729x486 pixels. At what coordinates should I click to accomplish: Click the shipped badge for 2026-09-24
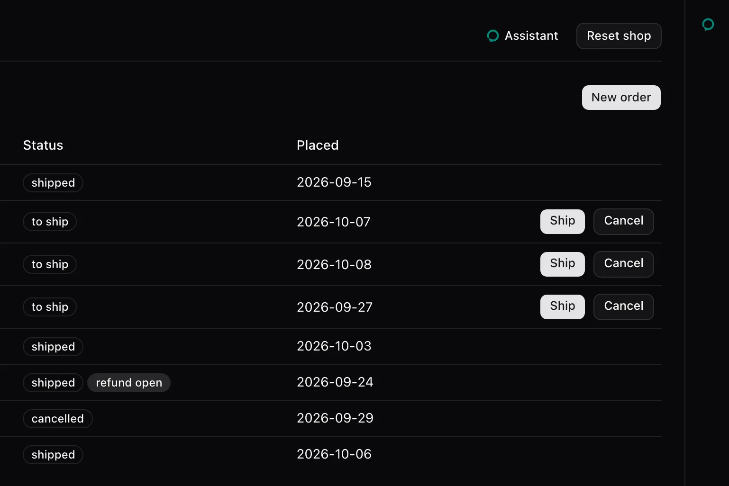coord(53,383)
